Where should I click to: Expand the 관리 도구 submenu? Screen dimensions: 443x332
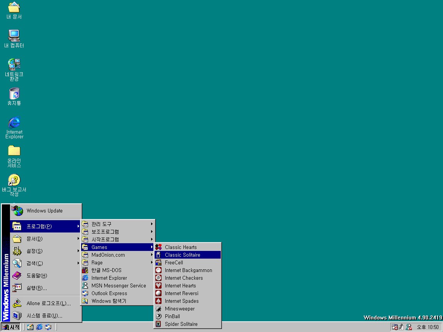pyautogui.click(x=118, y=224)
